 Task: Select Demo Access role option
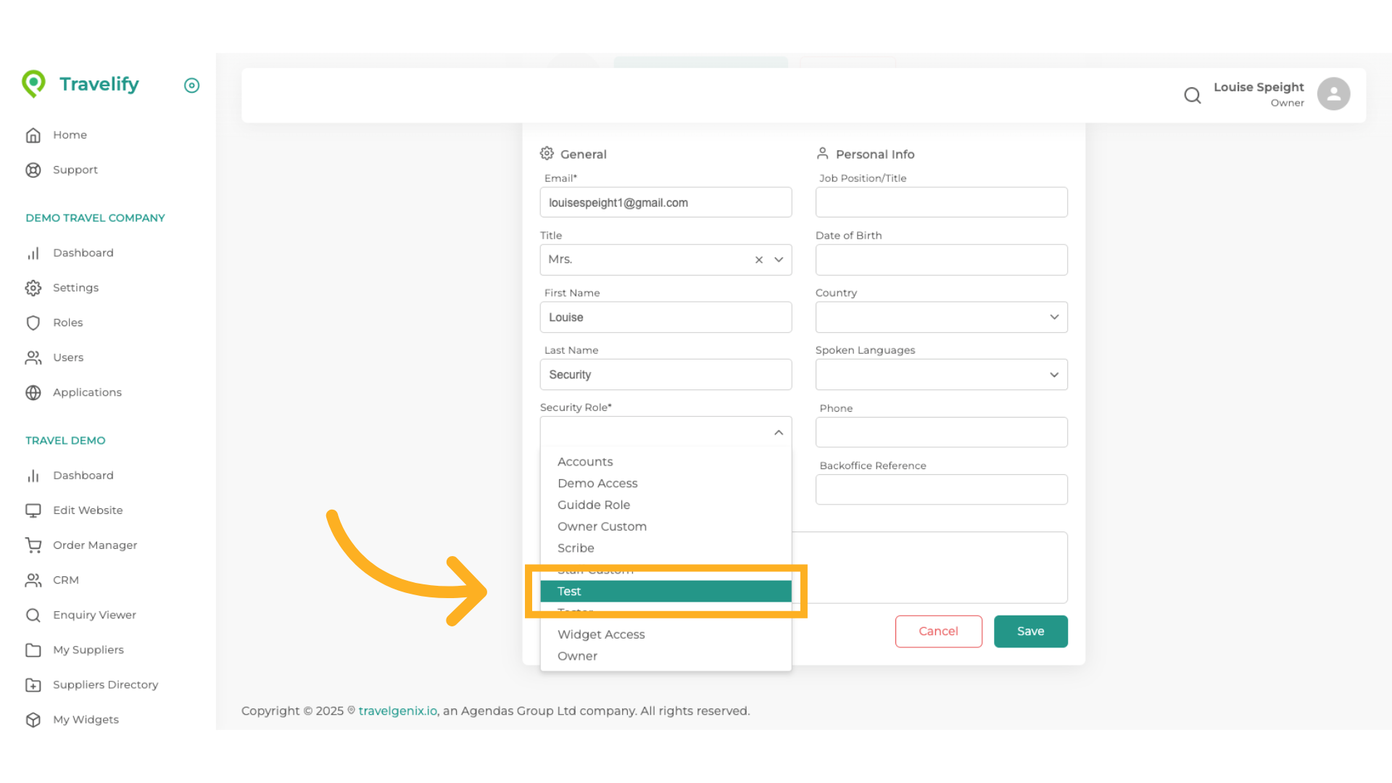pos(597,484)
